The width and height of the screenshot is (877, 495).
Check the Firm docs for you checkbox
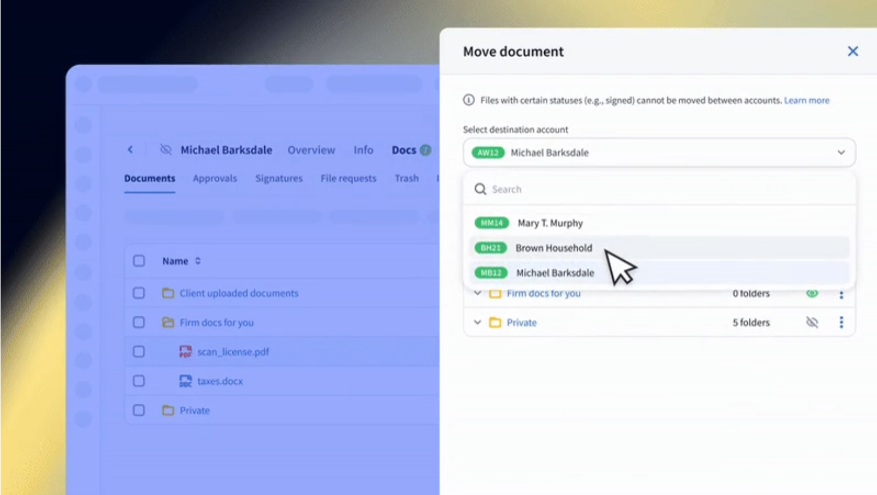(139, 323)
